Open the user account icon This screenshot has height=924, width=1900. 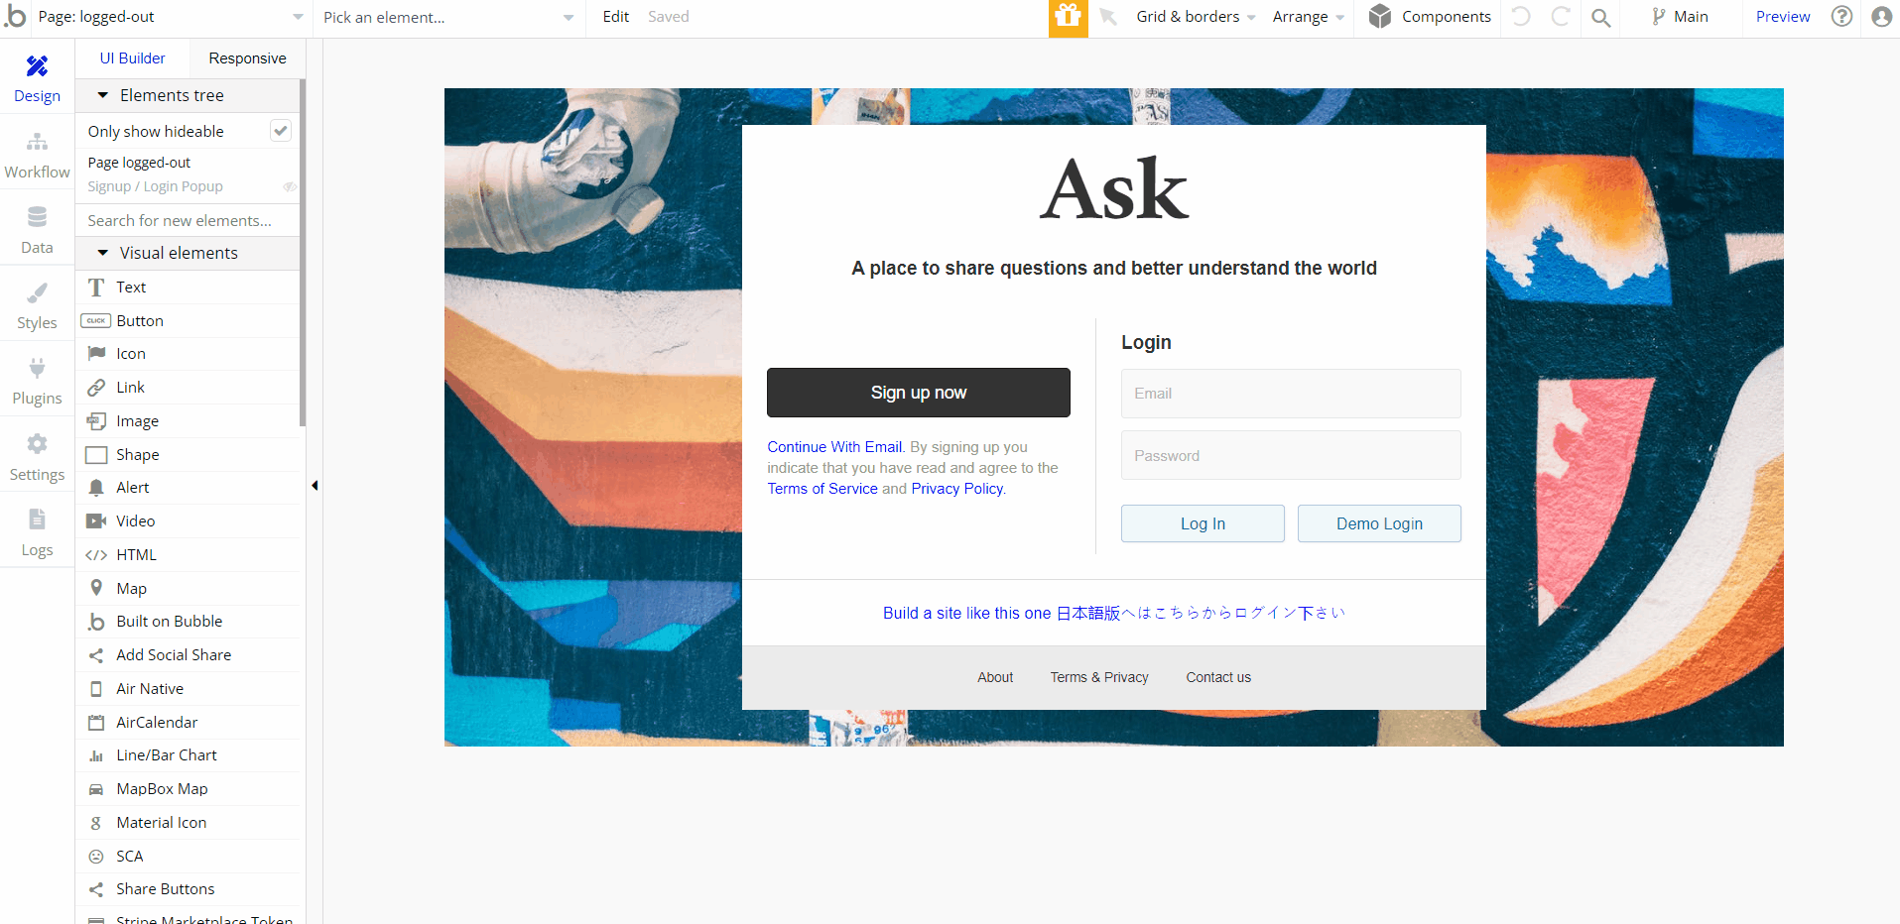click(x=1881, y=17)
